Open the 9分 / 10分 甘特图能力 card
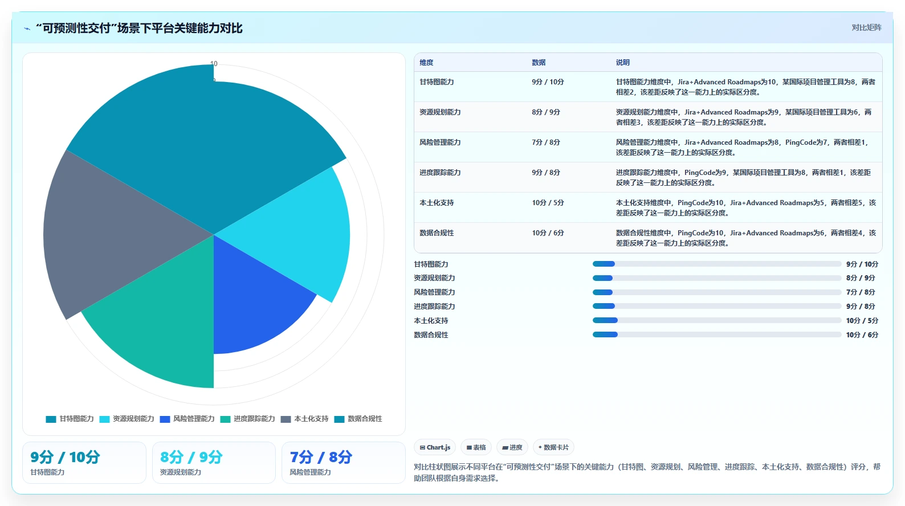Viewport: 905px width, 506px height. click(84, 463)
